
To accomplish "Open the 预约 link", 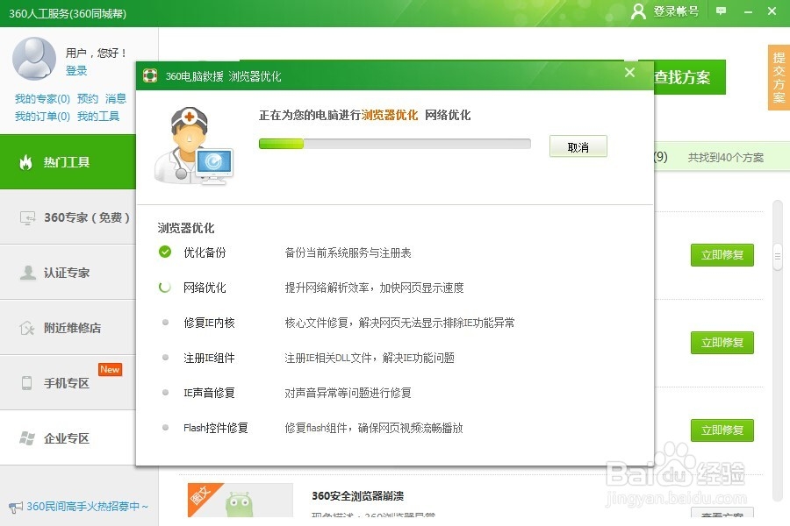I will (88, 99).
